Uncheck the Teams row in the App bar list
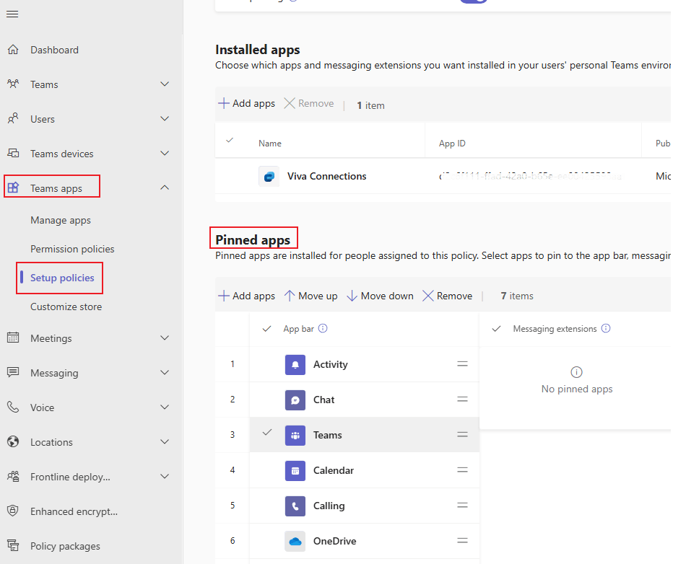 click(267, 435)
